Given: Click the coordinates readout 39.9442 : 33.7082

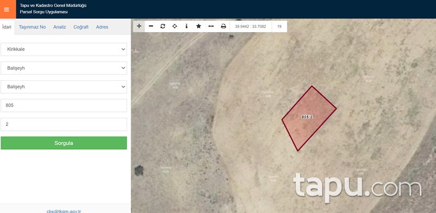Looking at the screenshot, I should (x=251, y=26).
